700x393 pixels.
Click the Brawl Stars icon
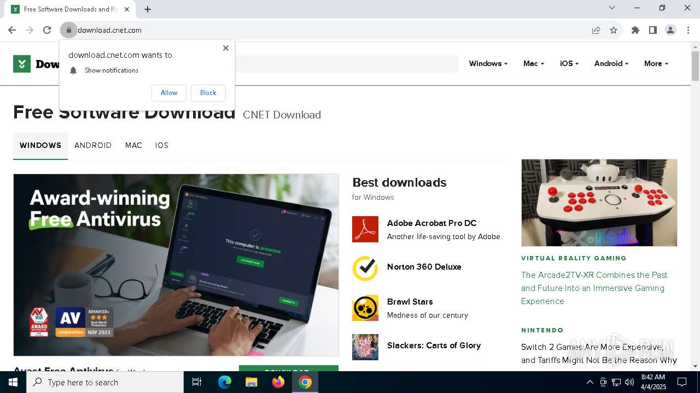365,308
